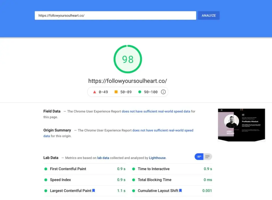Open Origin Summary insufficient speed data link
The image size is (272, 200).
tap(163, 130)
